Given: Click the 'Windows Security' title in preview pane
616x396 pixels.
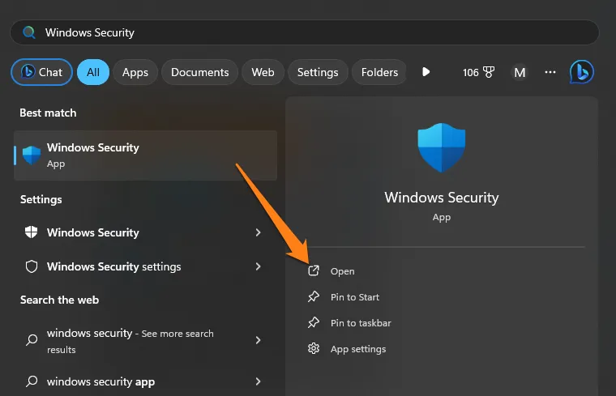Looking at the screenshot, I should tap(442, 198).
